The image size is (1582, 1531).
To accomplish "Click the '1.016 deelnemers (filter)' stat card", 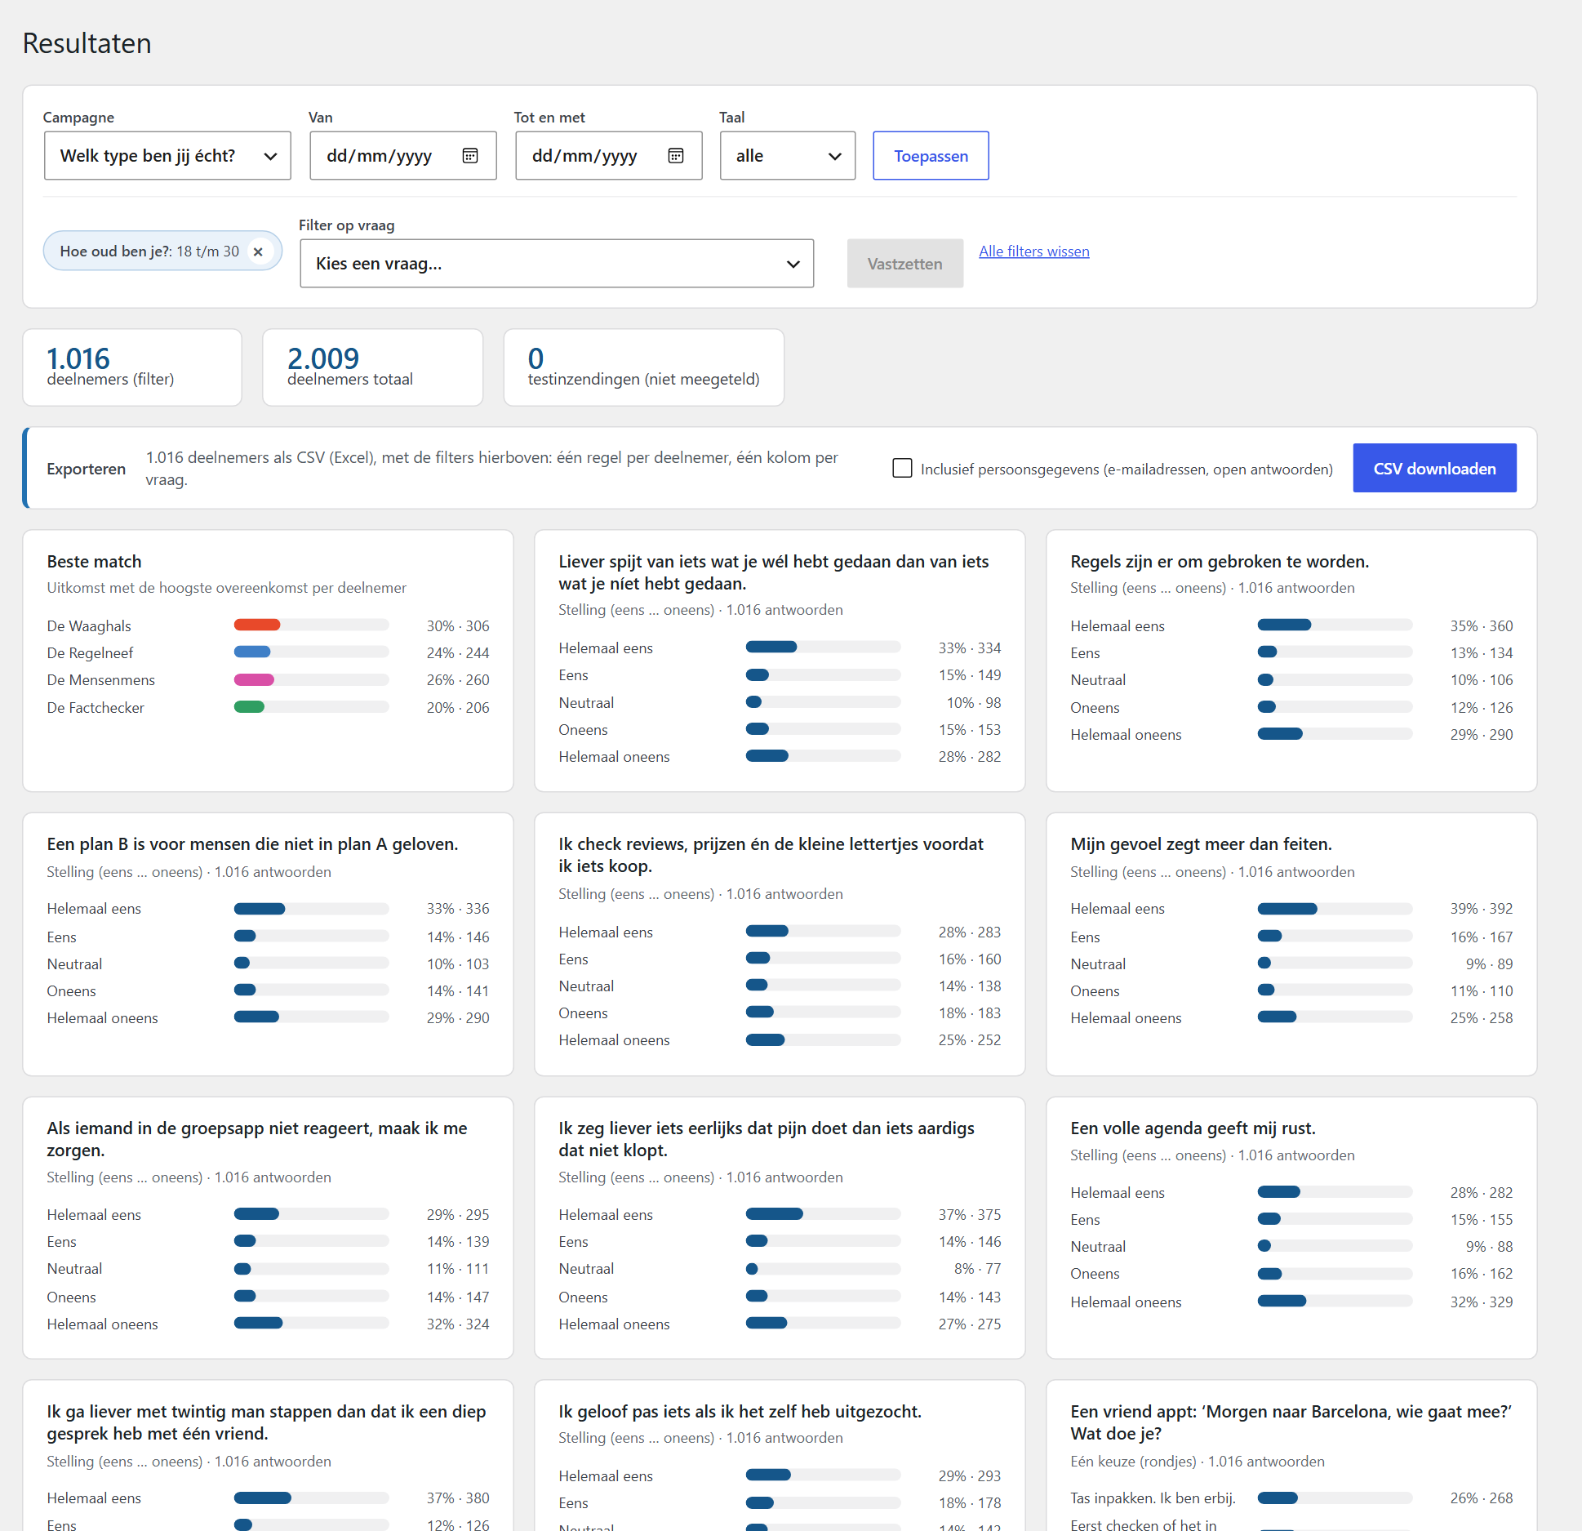I will coord(132,367).
